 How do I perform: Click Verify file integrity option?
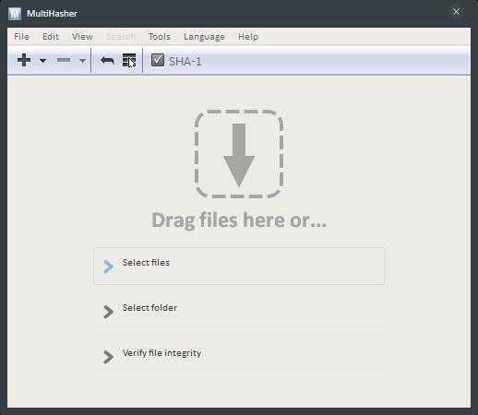[239, 356]
